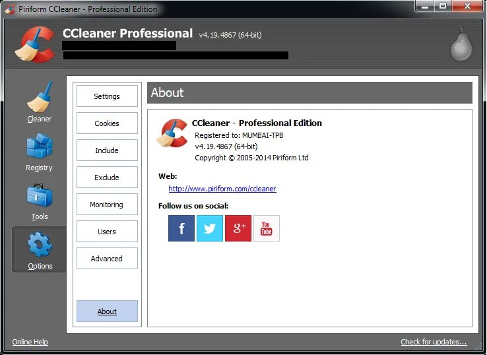Open the Online Help link
The width and height of the screenshot is (487, 355).
click(x=30, y=342)
